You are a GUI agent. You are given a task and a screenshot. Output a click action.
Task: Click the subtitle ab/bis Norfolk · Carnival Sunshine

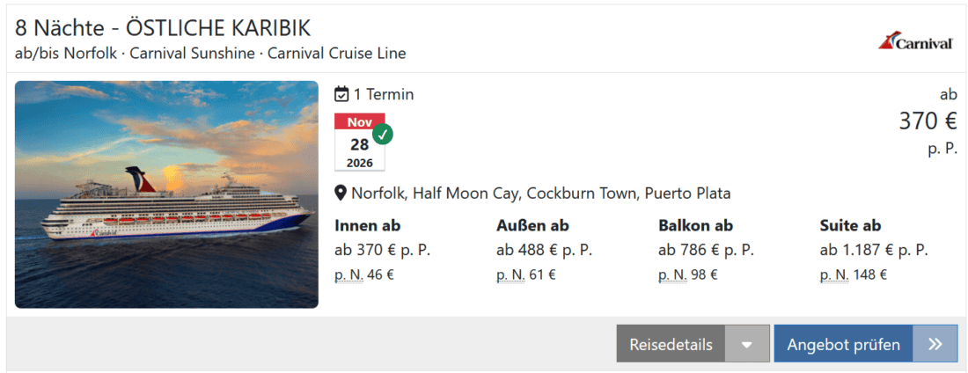click(210, 53)
